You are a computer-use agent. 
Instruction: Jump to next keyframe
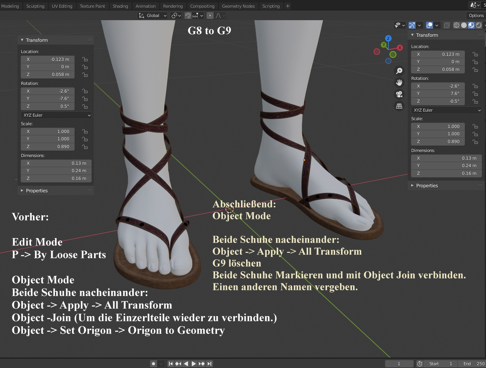click(202, 364)
